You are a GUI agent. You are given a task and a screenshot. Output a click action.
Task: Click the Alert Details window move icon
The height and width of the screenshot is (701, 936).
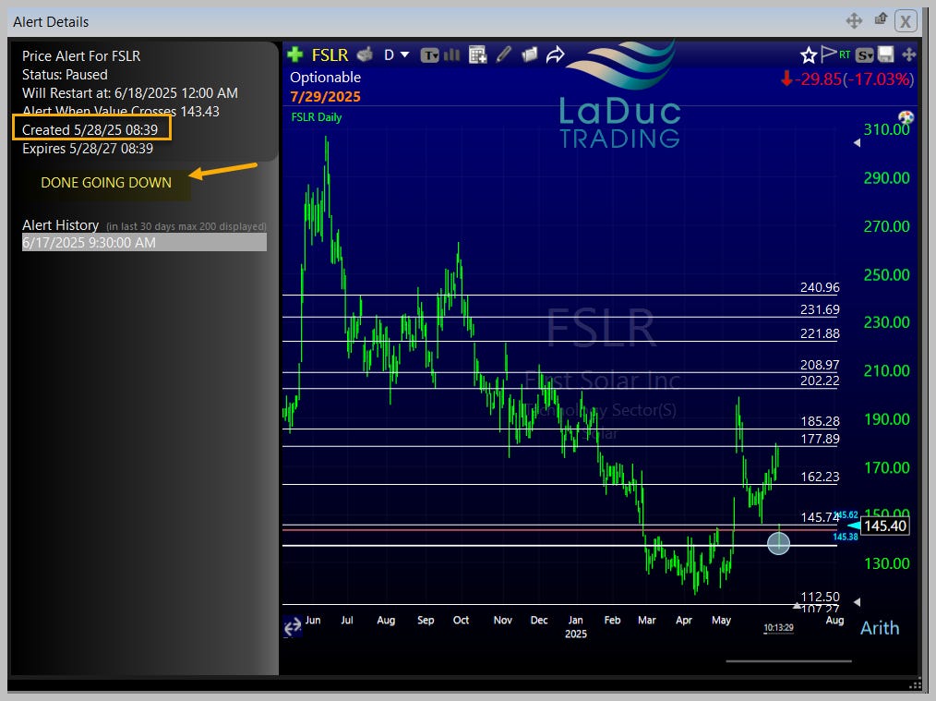854,21
